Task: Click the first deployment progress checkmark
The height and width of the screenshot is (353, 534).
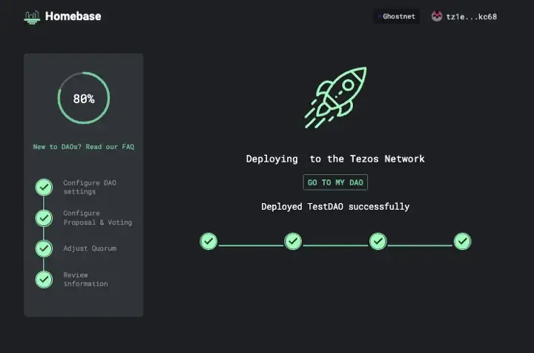Action: click(x=209, y=241)
